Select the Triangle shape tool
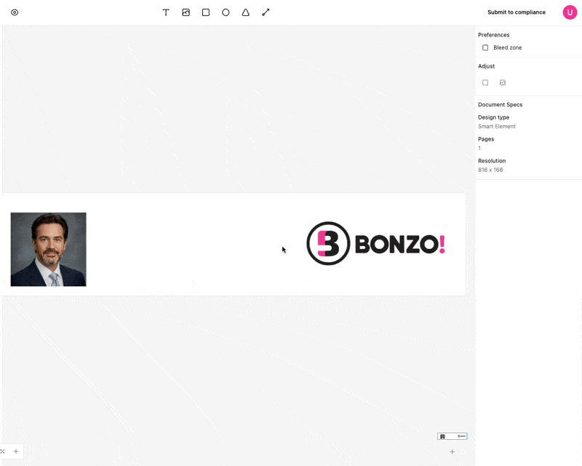The width and height of the screenshot is (582, 466). click(246, 12)
